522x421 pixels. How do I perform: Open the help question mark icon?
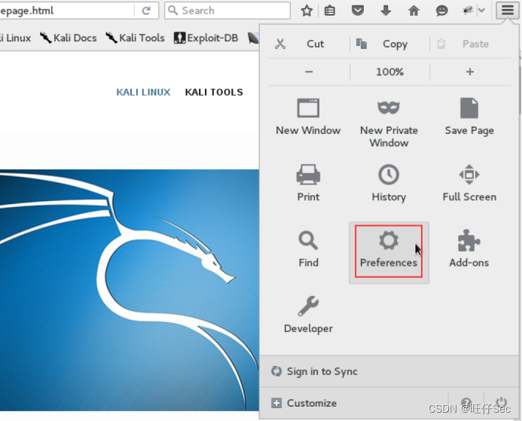click(x=466, y=403)
